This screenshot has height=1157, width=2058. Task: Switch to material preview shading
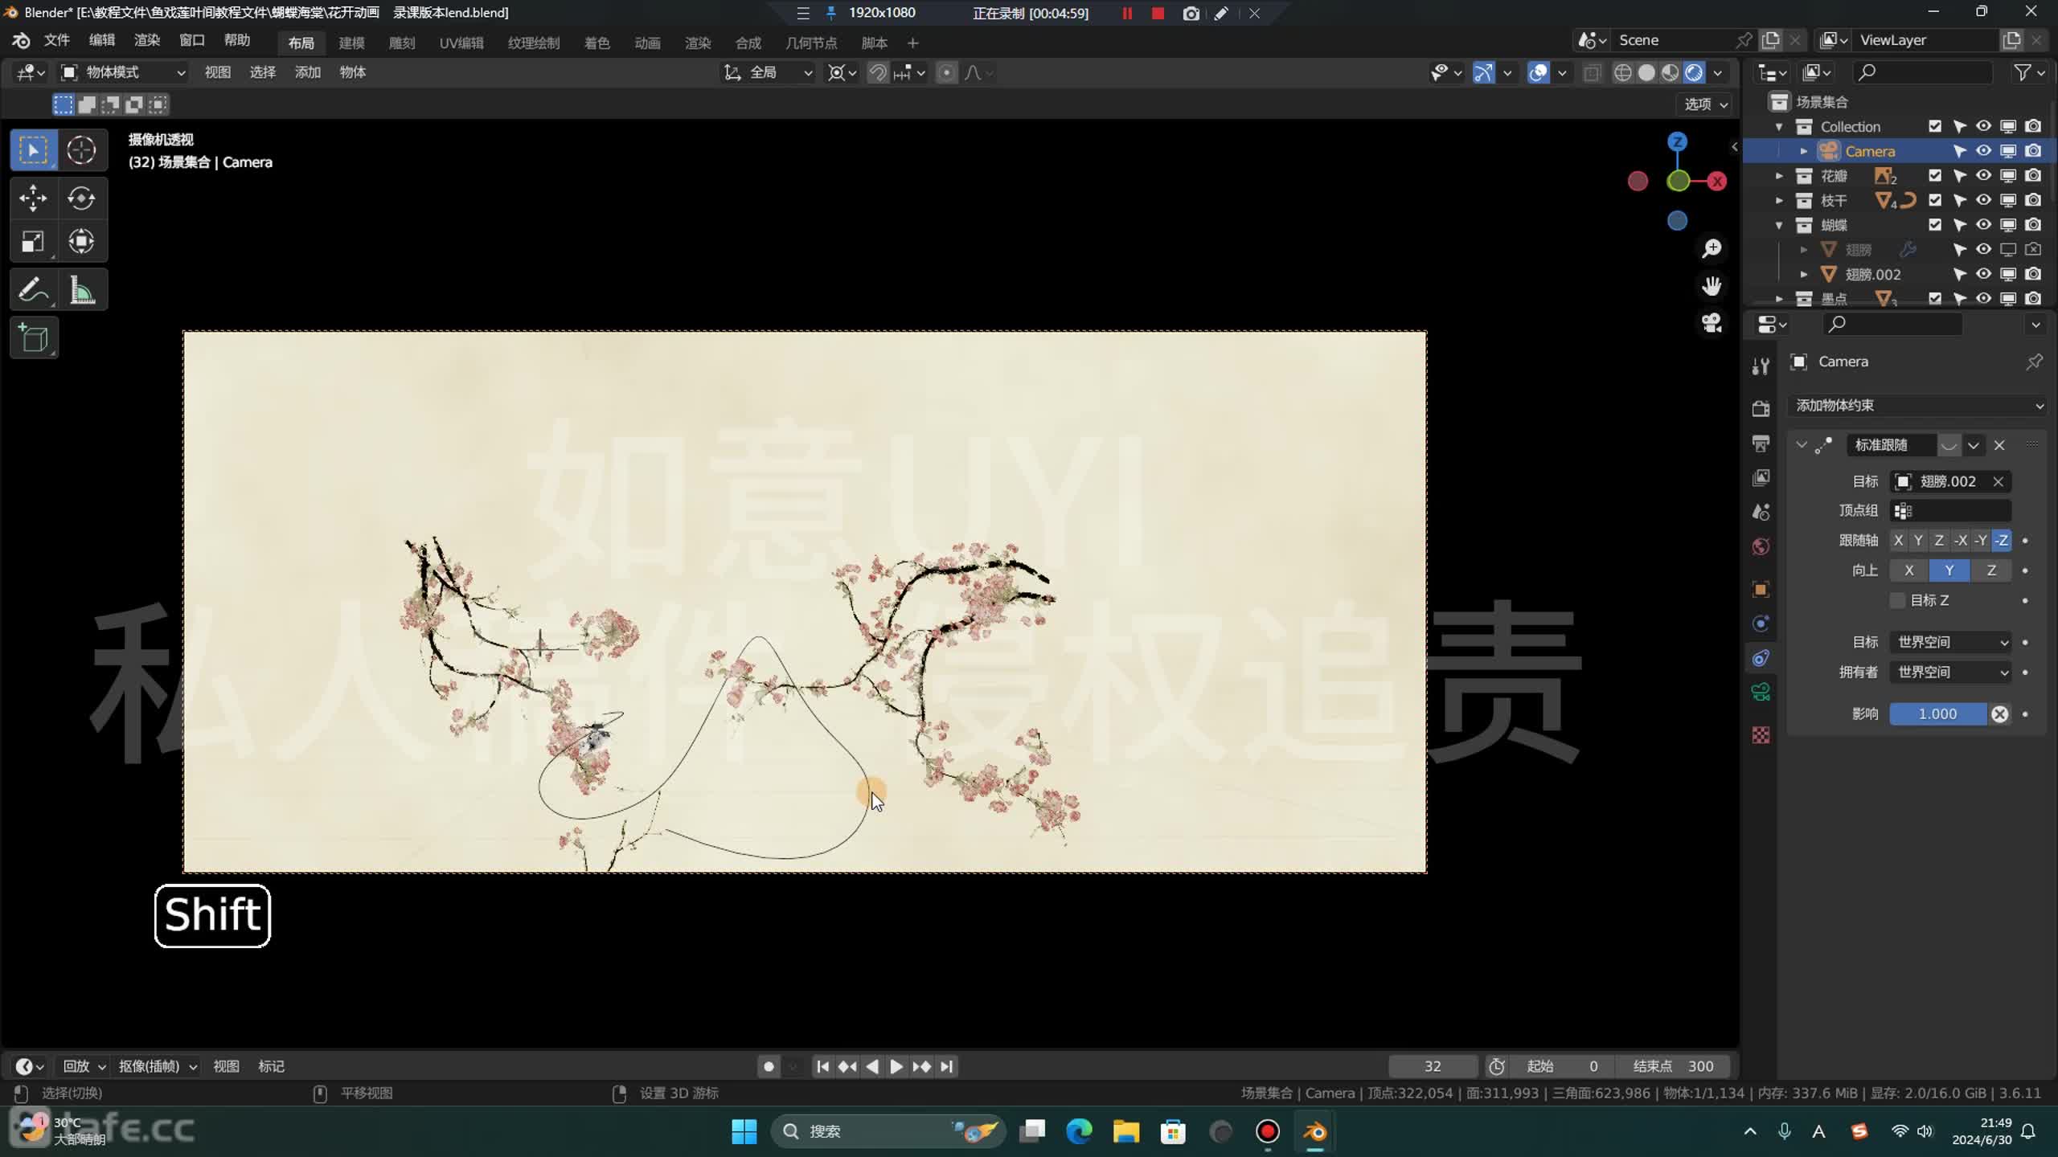[1670, 72]
